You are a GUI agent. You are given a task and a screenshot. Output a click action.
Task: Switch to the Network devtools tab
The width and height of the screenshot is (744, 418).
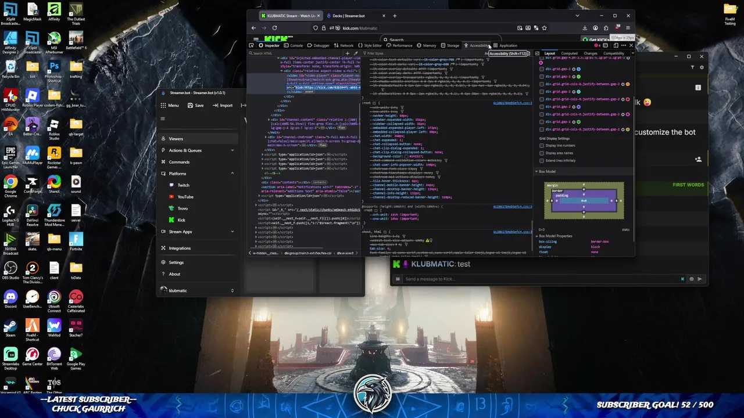point(344,45)
